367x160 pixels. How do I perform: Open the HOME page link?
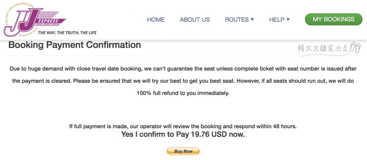[156, 20]
